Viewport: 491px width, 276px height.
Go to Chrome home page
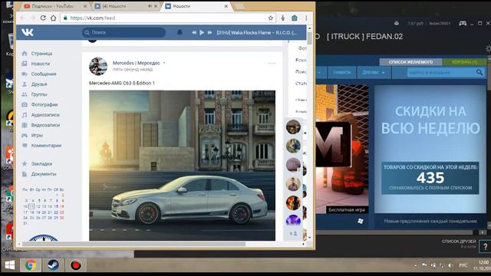54,18
